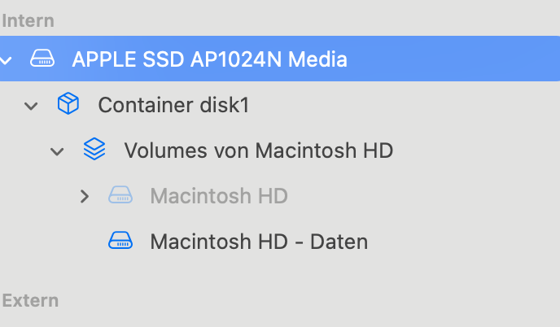
Task: Select APPLE SSD AP1024N Media label
Action: point(209,59)
